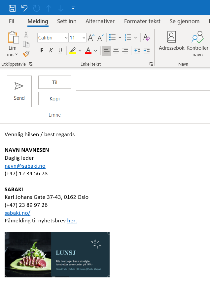Screen dimensions: 210x286
Task: Expand numbered list style options
Action: tap(135, 37)
